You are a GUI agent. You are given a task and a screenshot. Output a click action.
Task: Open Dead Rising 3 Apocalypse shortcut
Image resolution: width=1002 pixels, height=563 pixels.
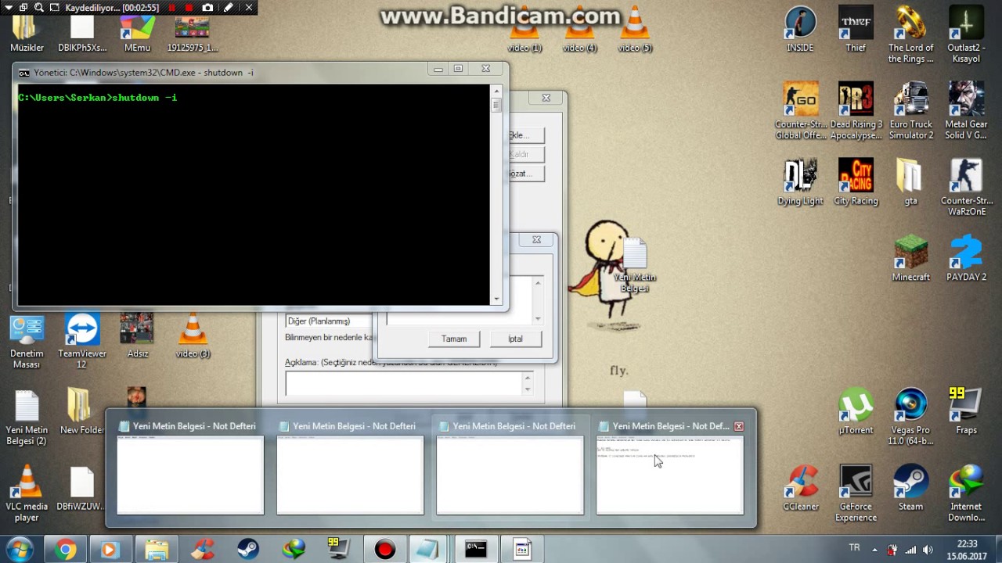pyautogui.click(x=856, y=110)
